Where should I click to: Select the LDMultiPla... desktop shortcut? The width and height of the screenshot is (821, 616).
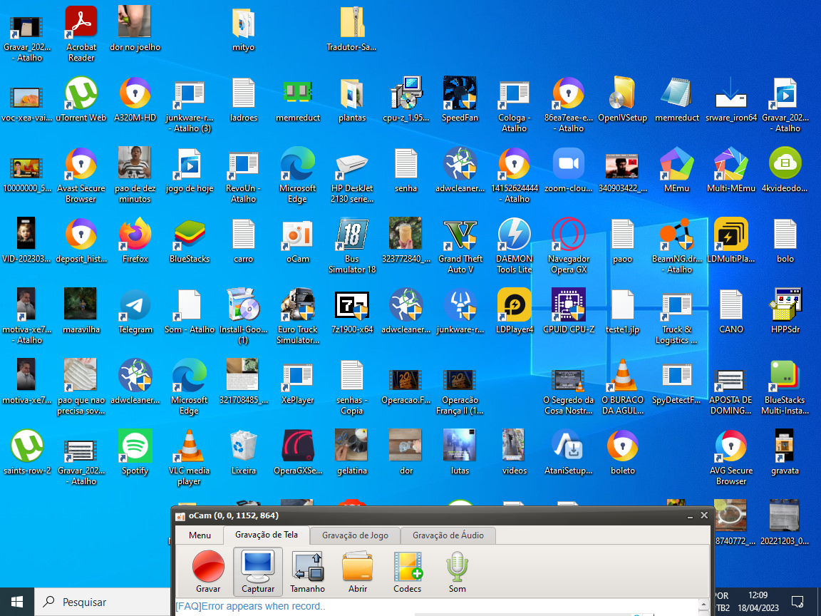tap(731, 240)
